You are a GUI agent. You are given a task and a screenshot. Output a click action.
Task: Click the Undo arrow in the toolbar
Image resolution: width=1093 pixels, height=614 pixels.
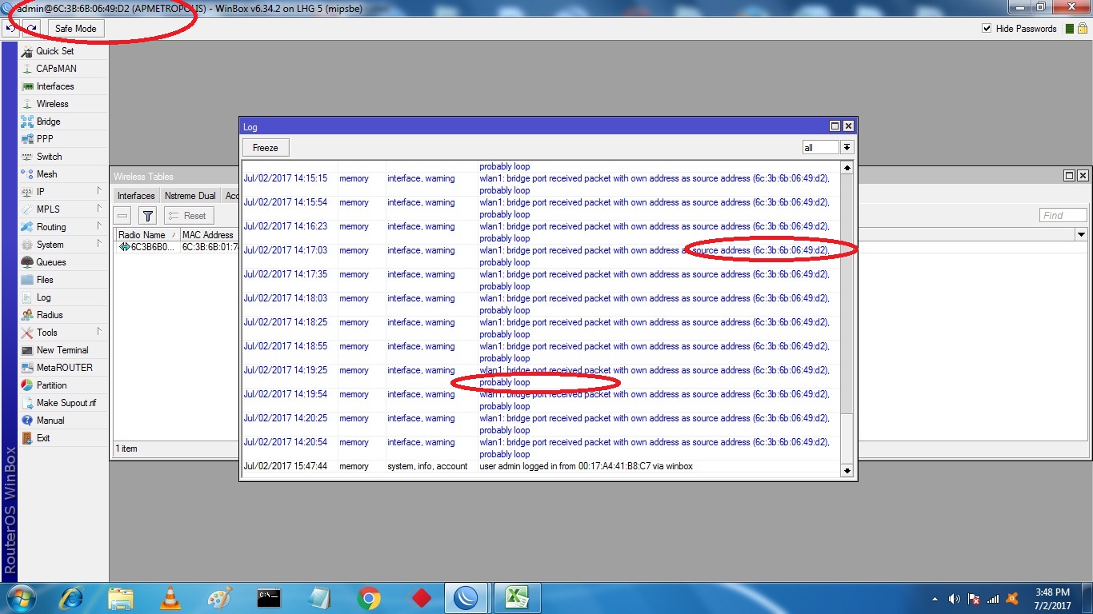click(10, 28)
